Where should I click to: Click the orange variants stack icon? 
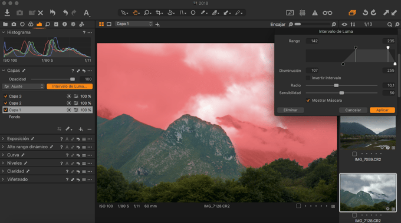[x=353, y=12]
